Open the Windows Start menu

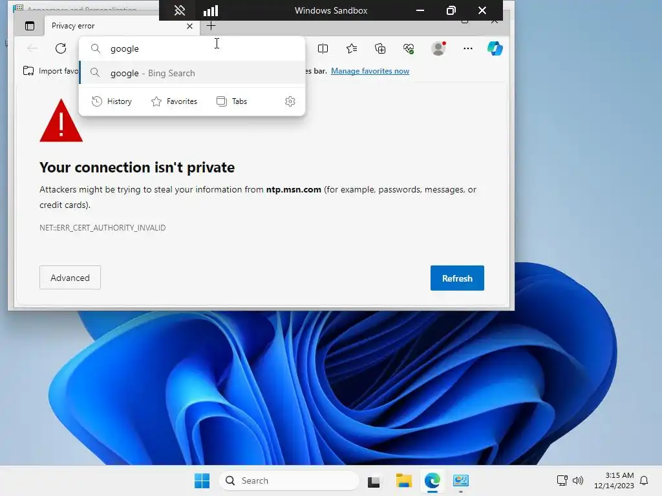[202, 480]
